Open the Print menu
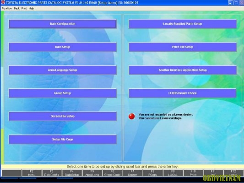Viewport: 244px width, 183px height. coord(24,8)
